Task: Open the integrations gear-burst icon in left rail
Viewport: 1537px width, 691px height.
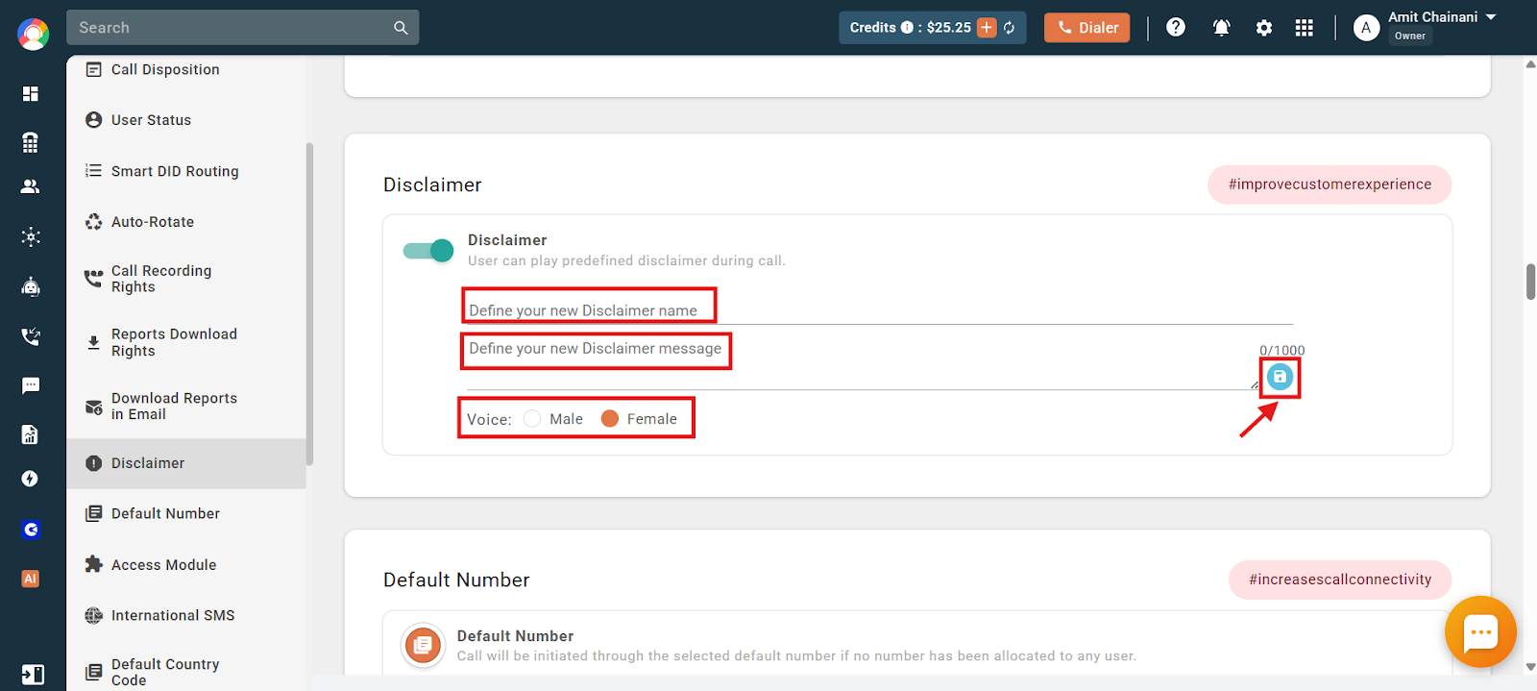Action: tap(31, 236)
